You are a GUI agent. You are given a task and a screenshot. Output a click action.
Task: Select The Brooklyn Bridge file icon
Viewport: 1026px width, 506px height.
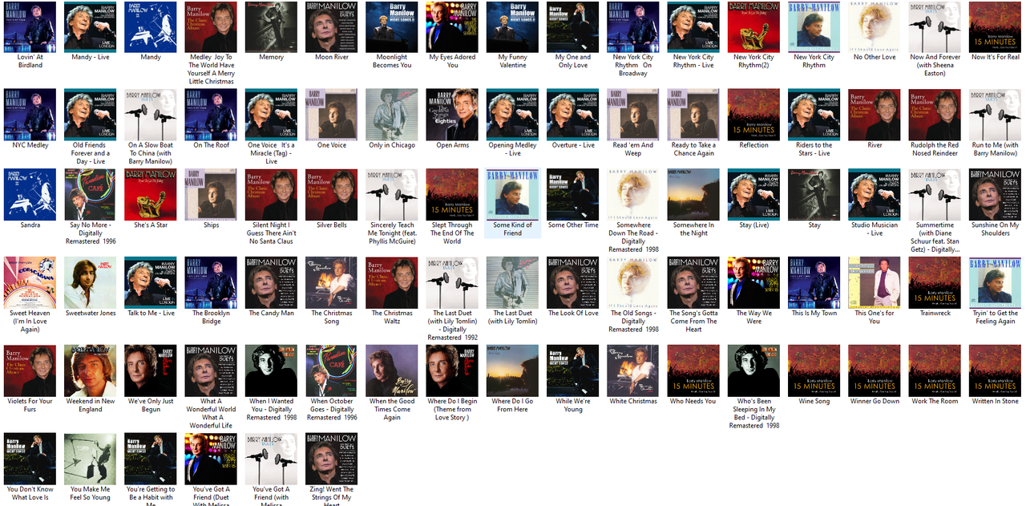(211, 283)
